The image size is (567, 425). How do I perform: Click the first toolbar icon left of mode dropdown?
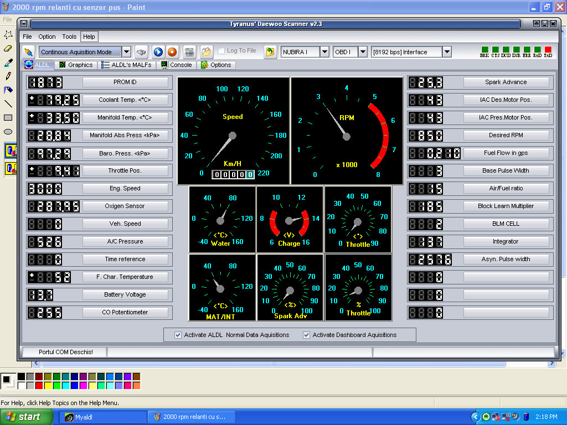tap(28, 52)
